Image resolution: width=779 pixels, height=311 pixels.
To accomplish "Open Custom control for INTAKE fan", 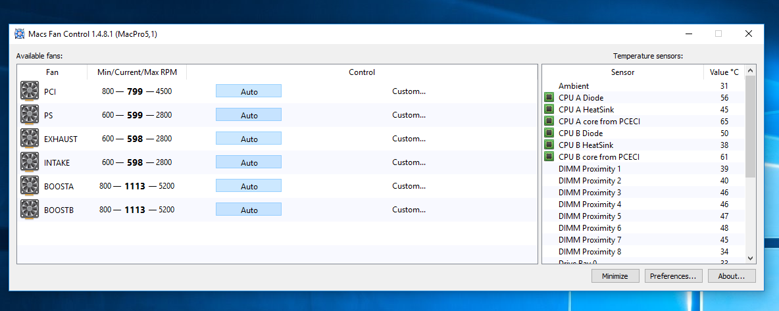I will pyautogui.click(x=409, y=162).
